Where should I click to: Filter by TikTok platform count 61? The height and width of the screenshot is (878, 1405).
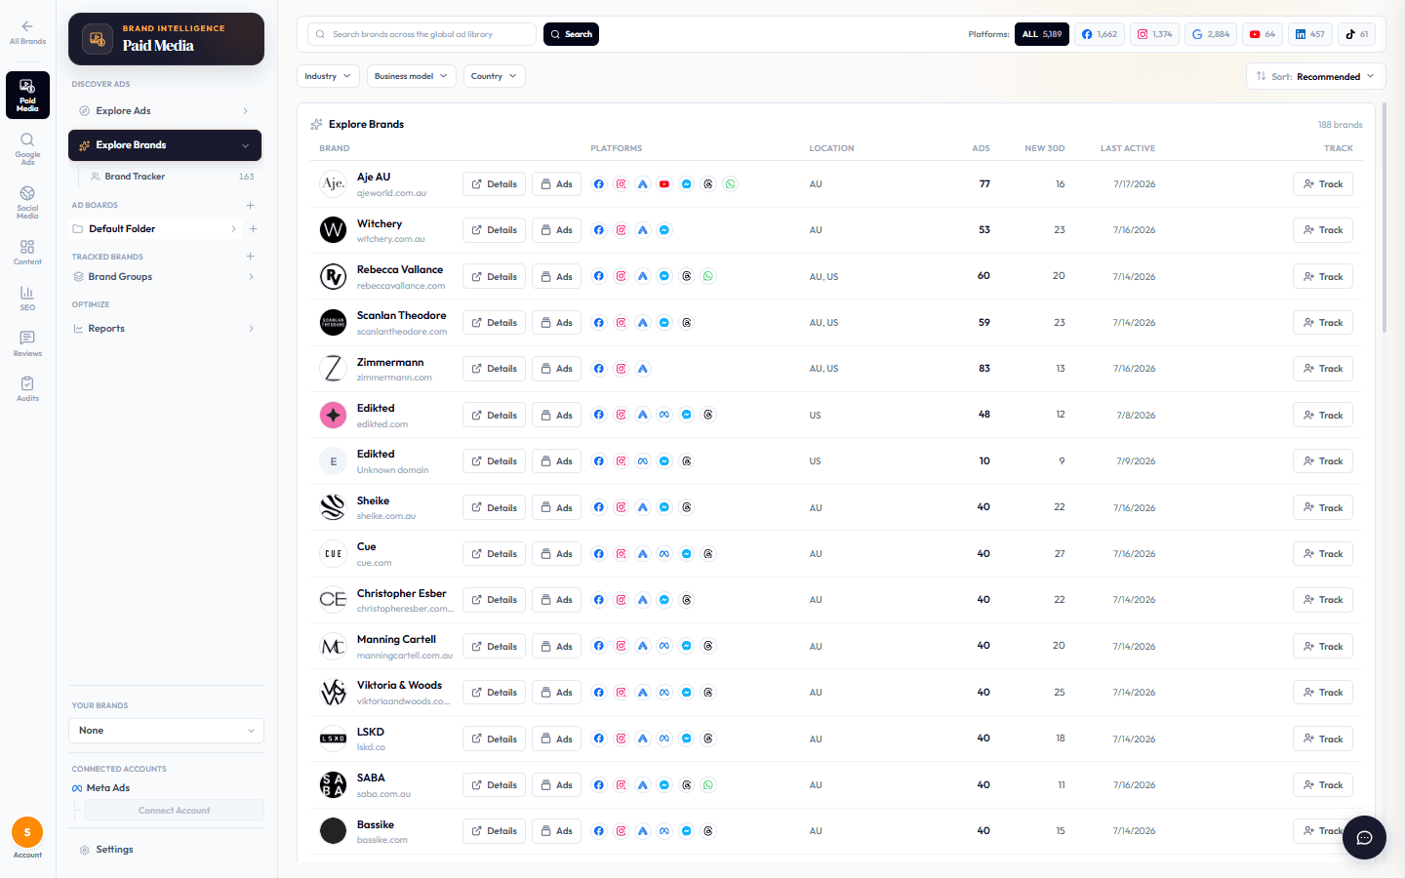1356,34
